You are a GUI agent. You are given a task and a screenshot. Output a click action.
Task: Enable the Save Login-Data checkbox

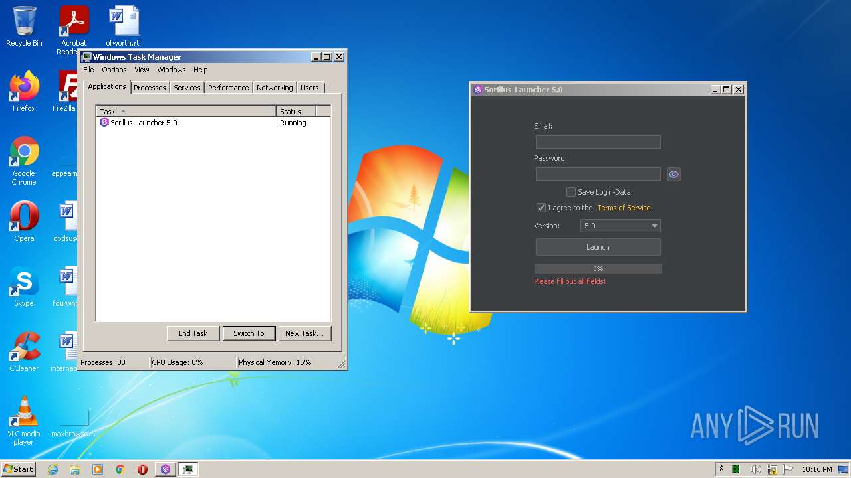click(x=570, y=192)
